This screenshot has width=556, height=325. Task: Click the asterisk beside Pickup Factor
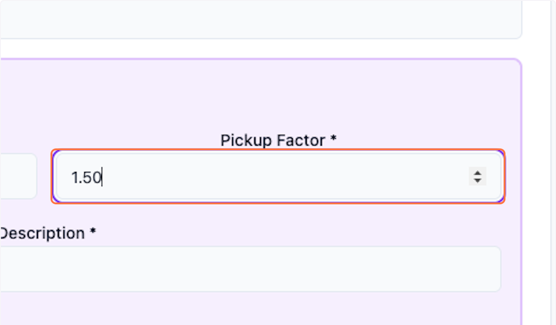(x=333, y=141)
